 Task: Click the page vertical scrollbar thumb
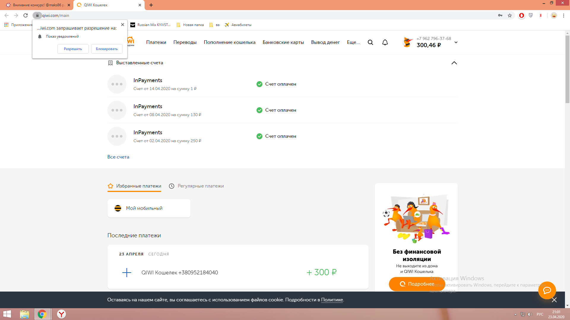point(567,70)
